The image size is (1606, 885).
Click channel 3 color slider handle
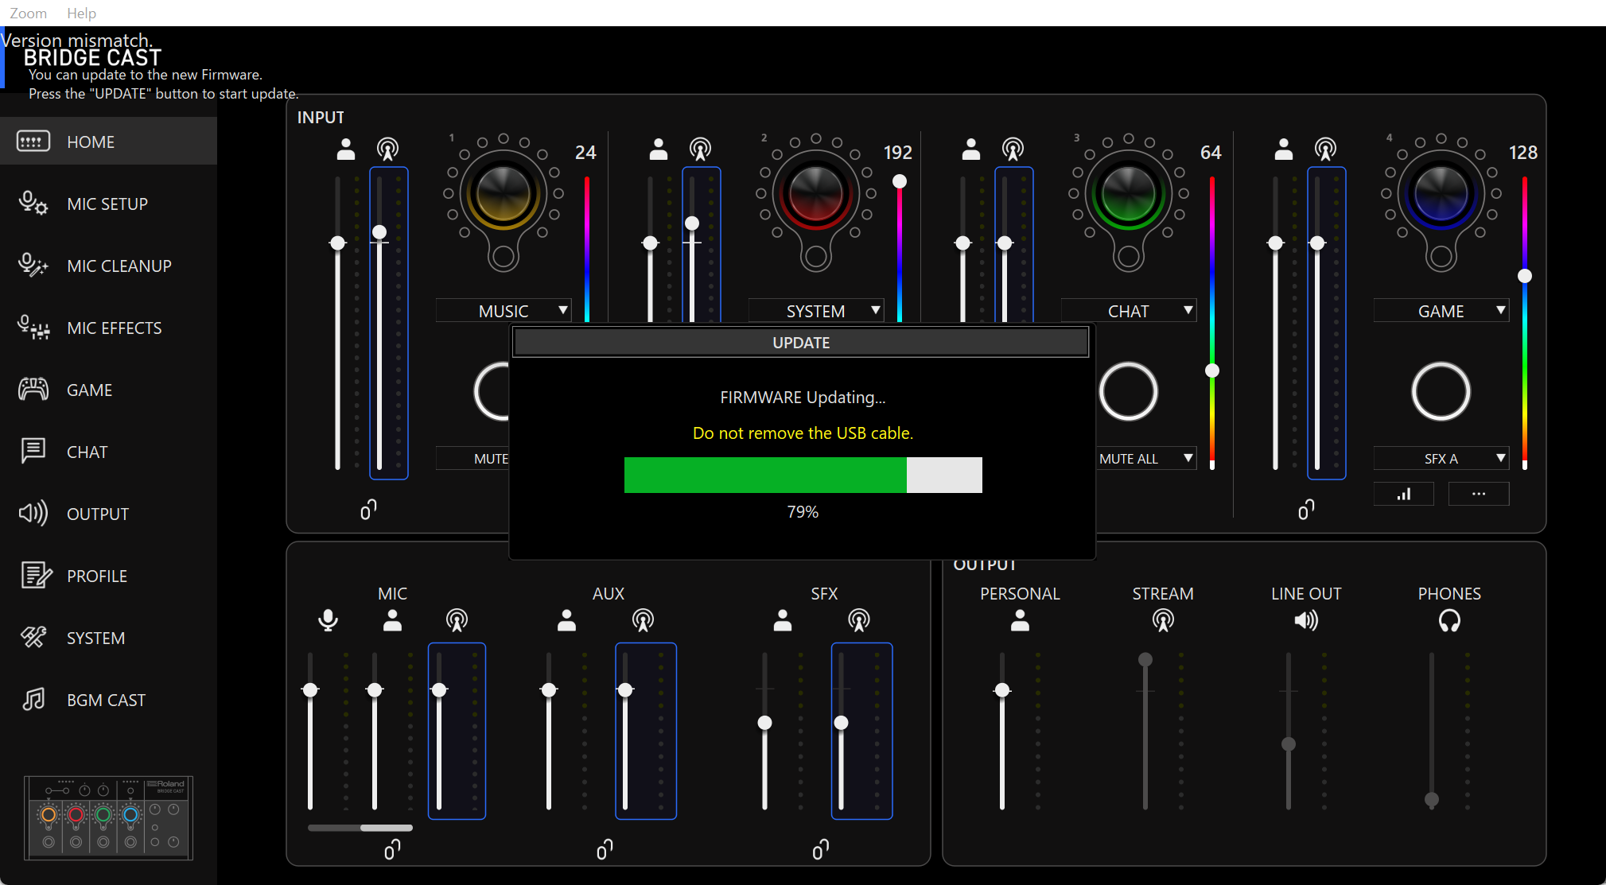[1212, 371]
